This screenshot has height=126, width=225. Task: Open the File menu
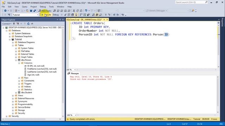point(3,7)
